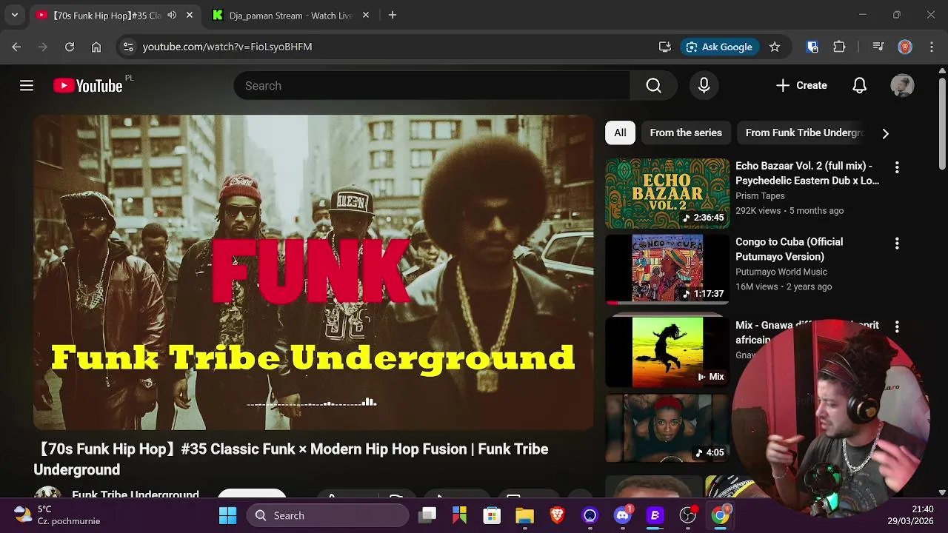Image resolution: width=948 pixels, height=533 pixels.
Task: Open the Windows Start menu
Action: tap(227, 515)
